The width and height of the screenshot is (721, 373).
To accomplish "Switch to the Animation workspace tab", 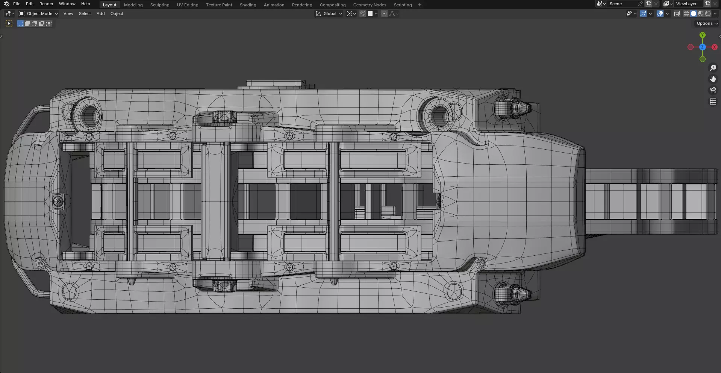I will (274, 5).
